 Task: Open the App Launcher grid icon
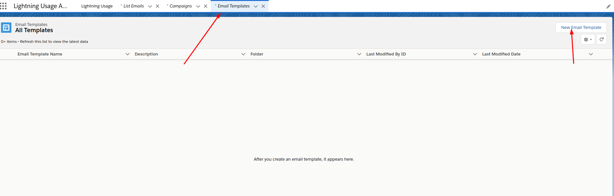click(x=3, y=6)
